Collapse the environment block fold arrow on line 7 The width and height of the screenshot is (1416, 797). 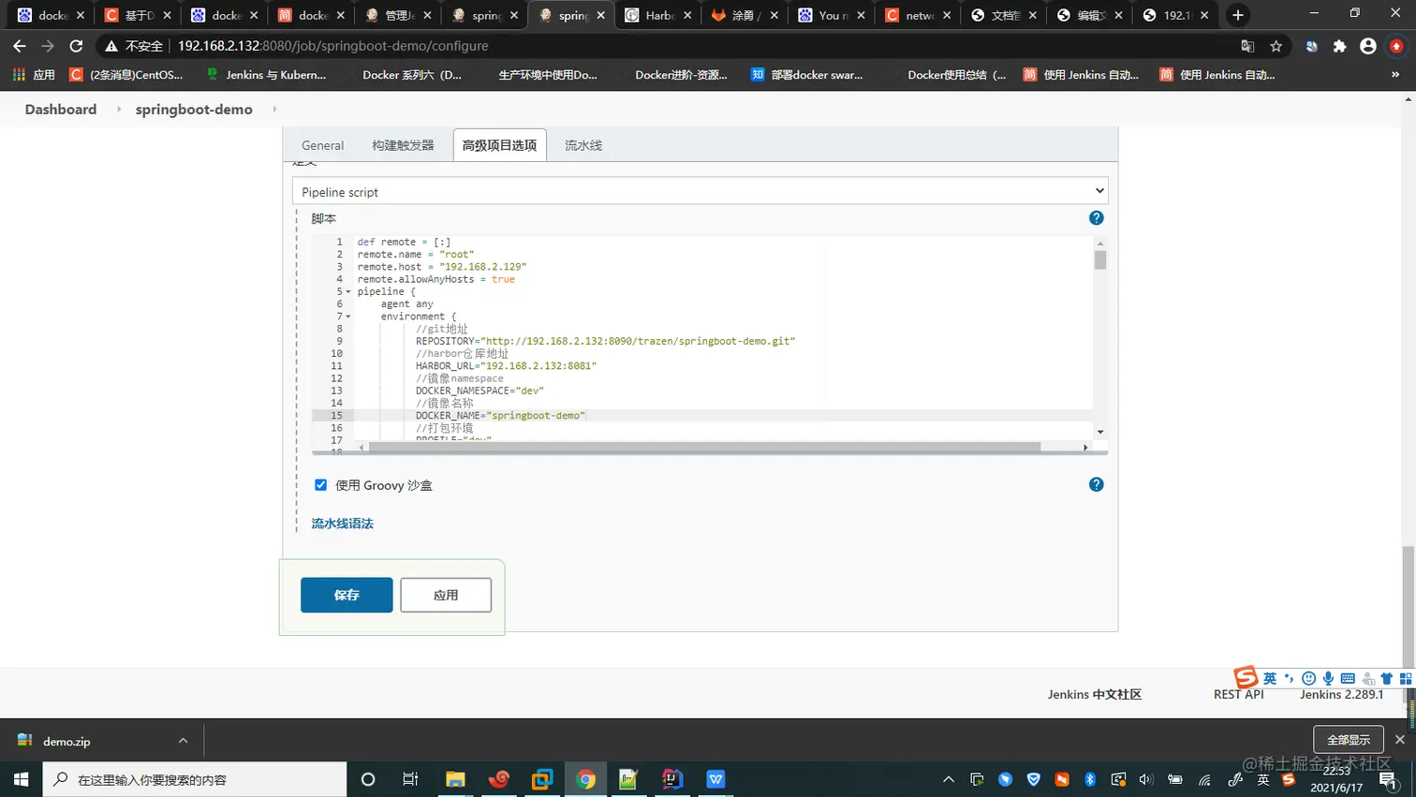348,317
